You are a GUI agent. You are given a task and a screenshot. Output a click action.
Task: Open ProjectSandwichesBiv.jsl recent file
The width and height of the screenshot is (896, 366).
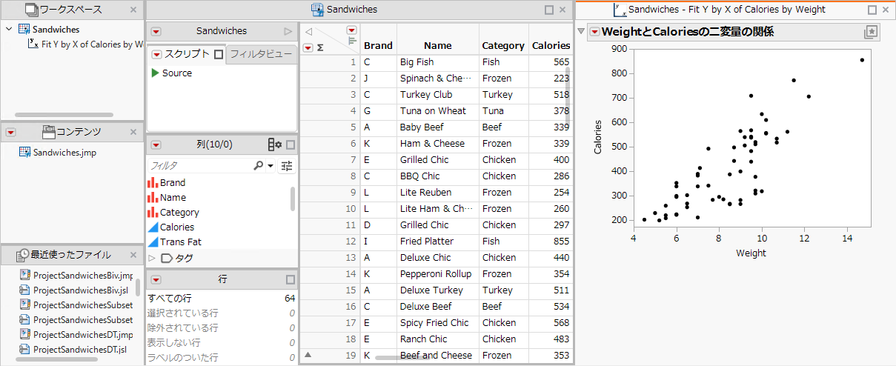click(x=75, y=290)
